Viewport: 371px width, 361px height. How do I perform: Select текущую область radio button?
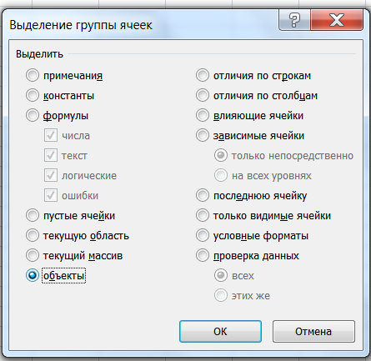(33, 236)
